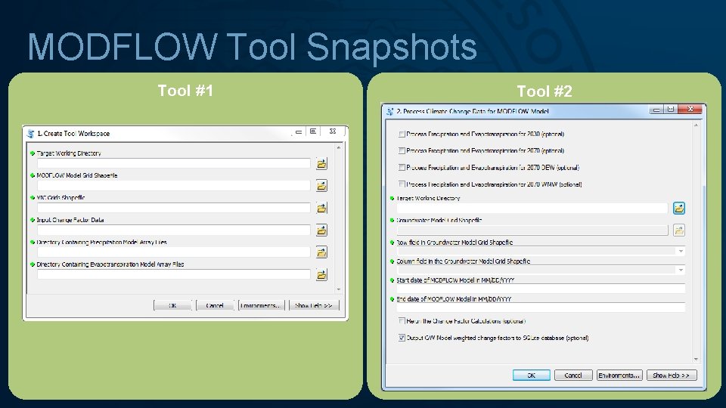Click OK in Create Tool Workspace dialog
Image resolution: width=726 pixels, height=408 pixels.
172,305
